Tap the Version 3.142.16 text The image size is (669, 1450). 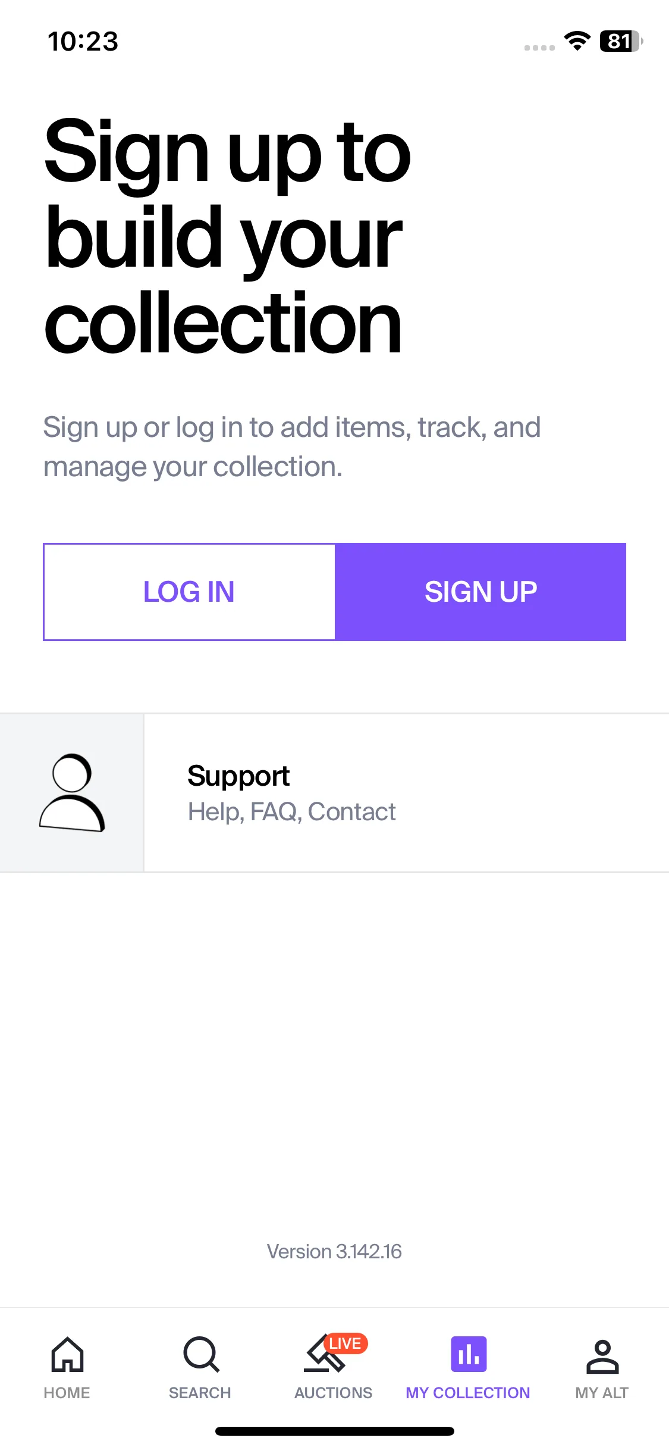pyautogui.click(x=334, y=1251)
